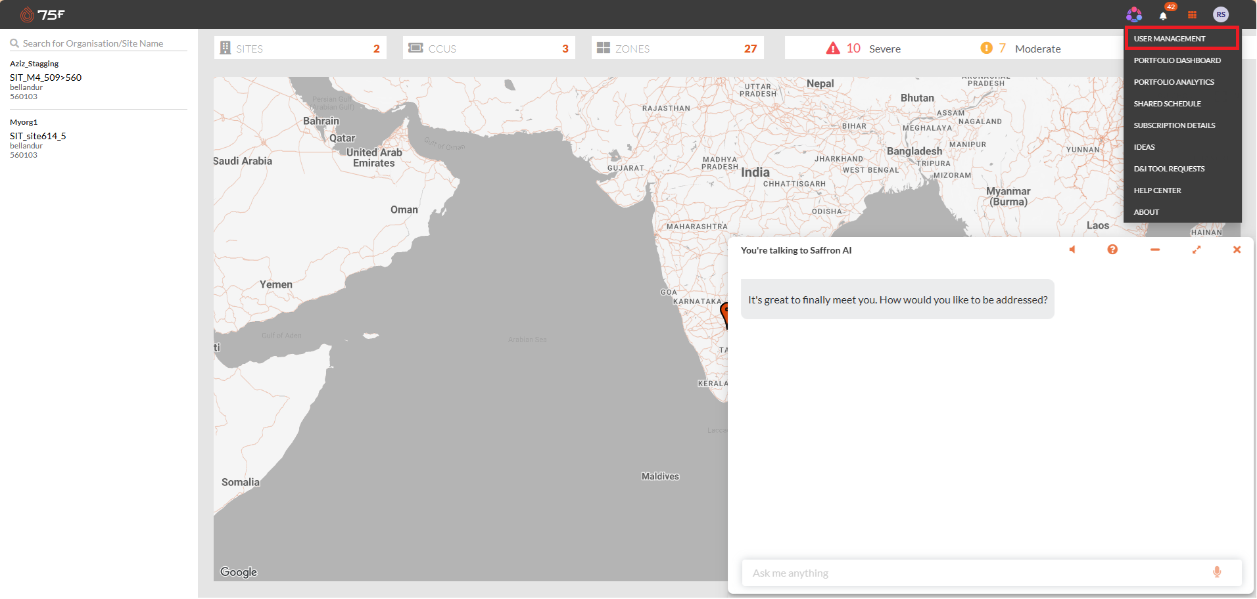The height and width of the screenshot is (599, 1257).
Task: Click the Zones grid icon
Action: click(604, 48)
